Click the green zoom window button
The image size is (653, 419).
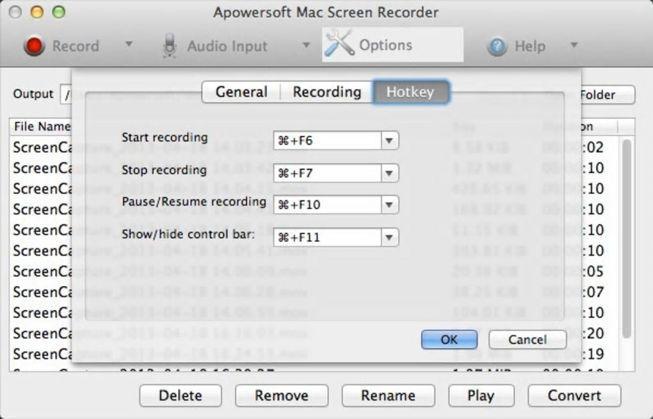(x=58, y=12)
